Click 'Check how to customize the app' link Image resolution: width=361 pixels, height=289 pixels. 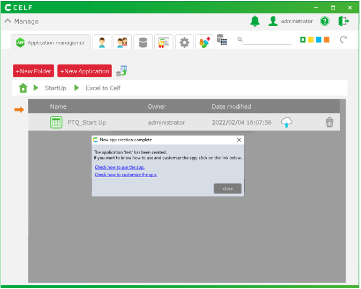[x=126, y=174]
